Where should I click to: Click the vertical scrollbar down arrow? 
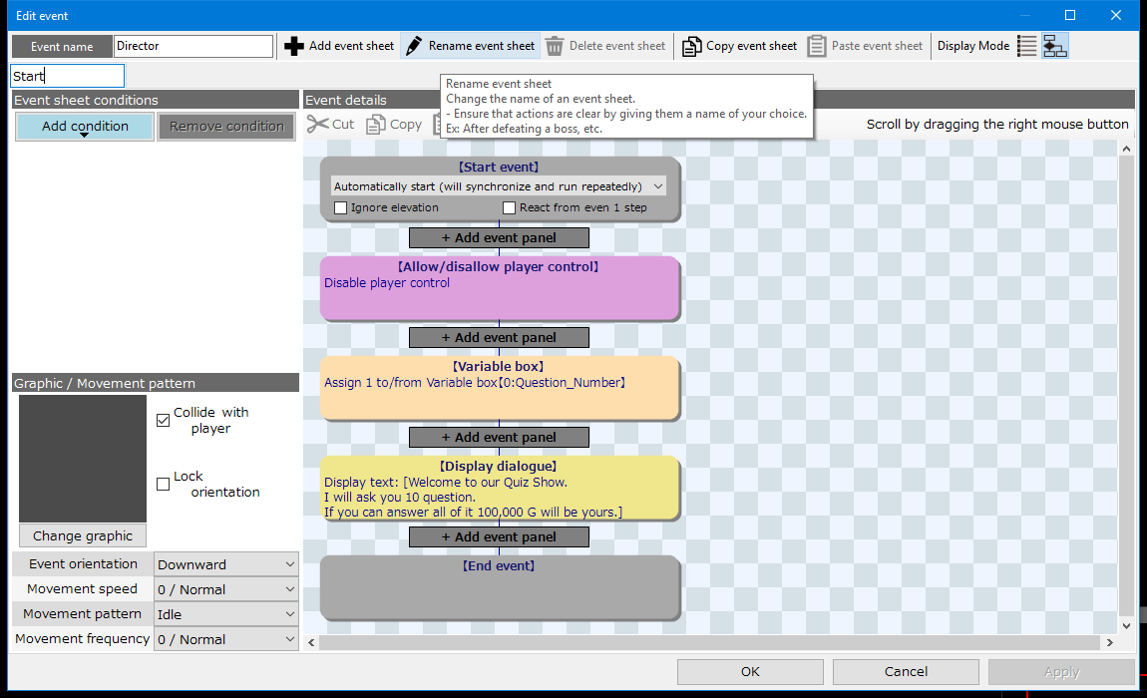pyautogui.click(x=1126, y=626)
